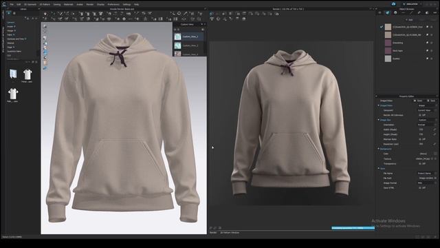Screen dimensions: 440x248
Task: Click the edit pencil icon beside Width (Pixel)
Action: point(434,130)
